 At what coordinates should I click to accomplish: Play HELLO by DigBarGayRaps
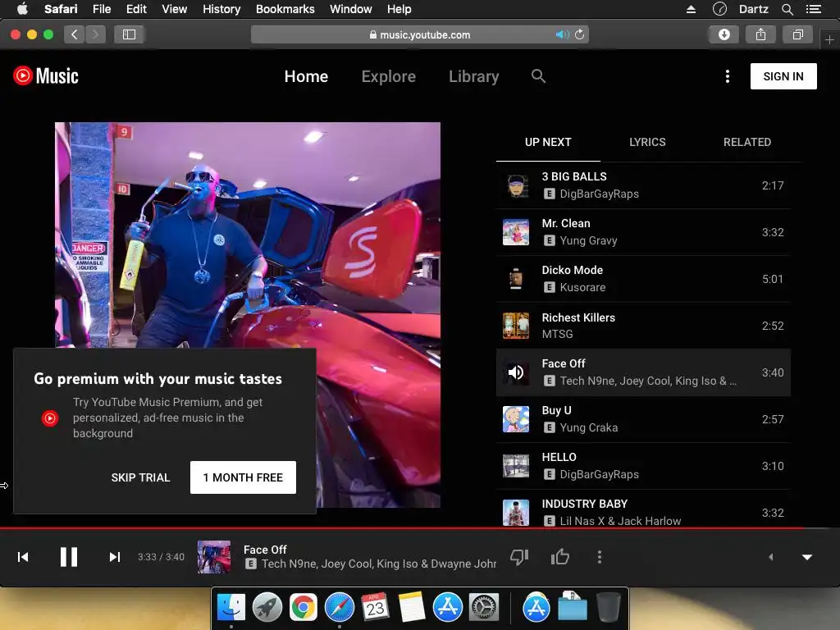click(x=643, y=466)
